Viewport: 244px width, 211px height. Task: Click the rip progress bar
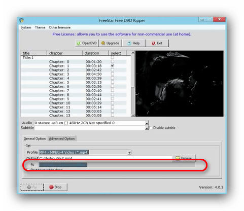(x=117, y=164)
